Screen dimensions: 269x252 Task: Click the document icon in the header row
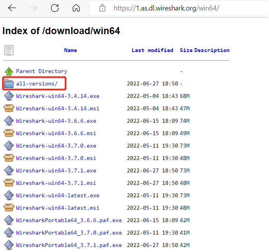click(x=9, y=50)
